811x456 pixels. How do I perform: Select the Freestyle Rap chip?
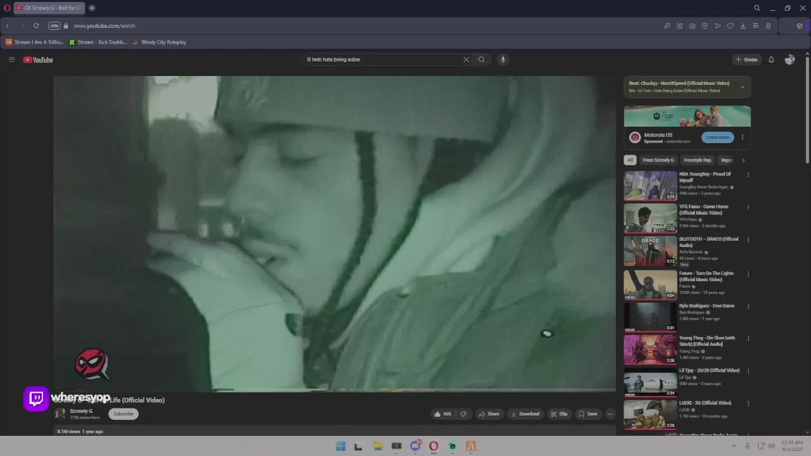coord(698,160)
